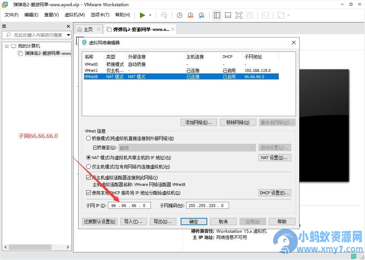Open the stretch display dropdown arrow
The height and width of the screenshot is (260, 365).
point(289,15)
